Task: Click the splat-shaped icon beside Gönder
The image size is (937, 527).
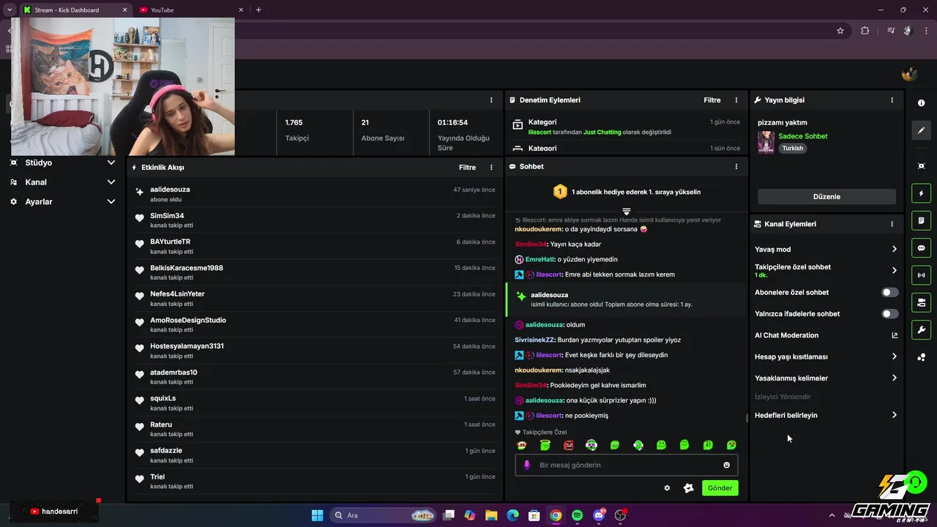Action: 689,488
